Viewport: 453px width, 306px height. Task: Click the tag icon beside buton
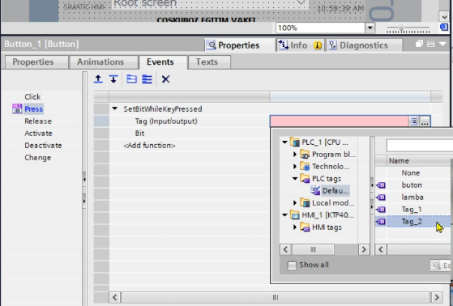381,185
